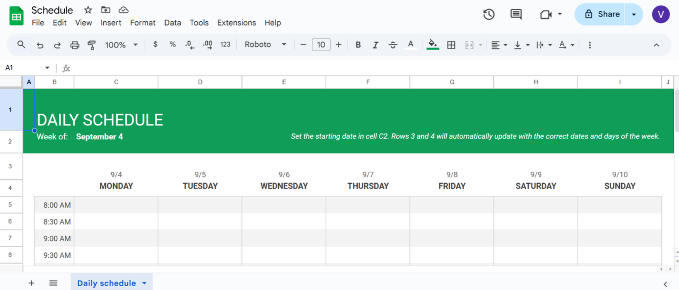Open the Daily schedule sheet tab menu
Viewport: 679px width, 290px height.
click(144, 283)
